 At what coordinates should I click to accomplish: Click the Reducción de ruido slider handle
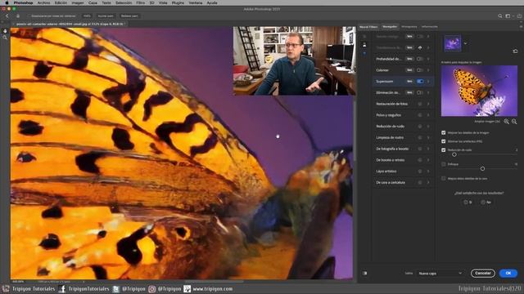click(454, 154)
